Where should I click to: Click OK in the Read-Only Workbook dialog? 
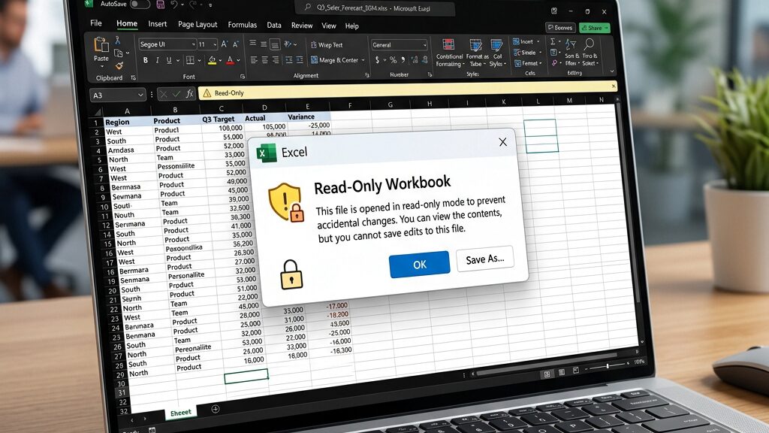tap(419, 264)
